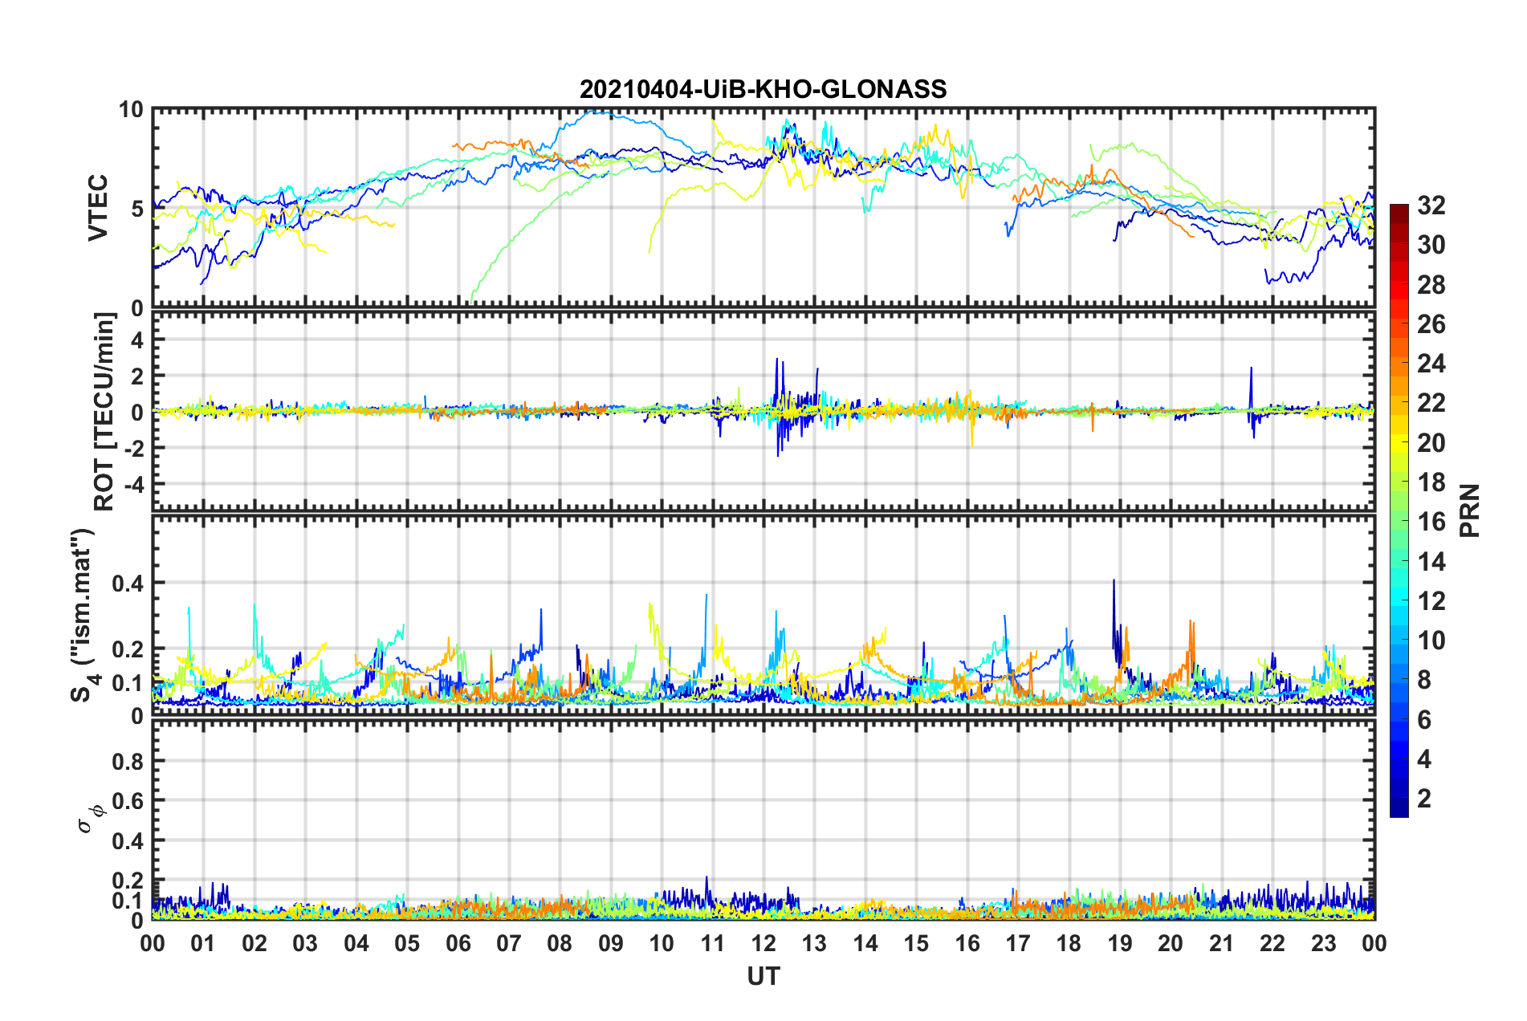This screenshot has height=1021, width=1527.
Task: Click x-axis tick label 18
Action: click(x=1069, y=943)
